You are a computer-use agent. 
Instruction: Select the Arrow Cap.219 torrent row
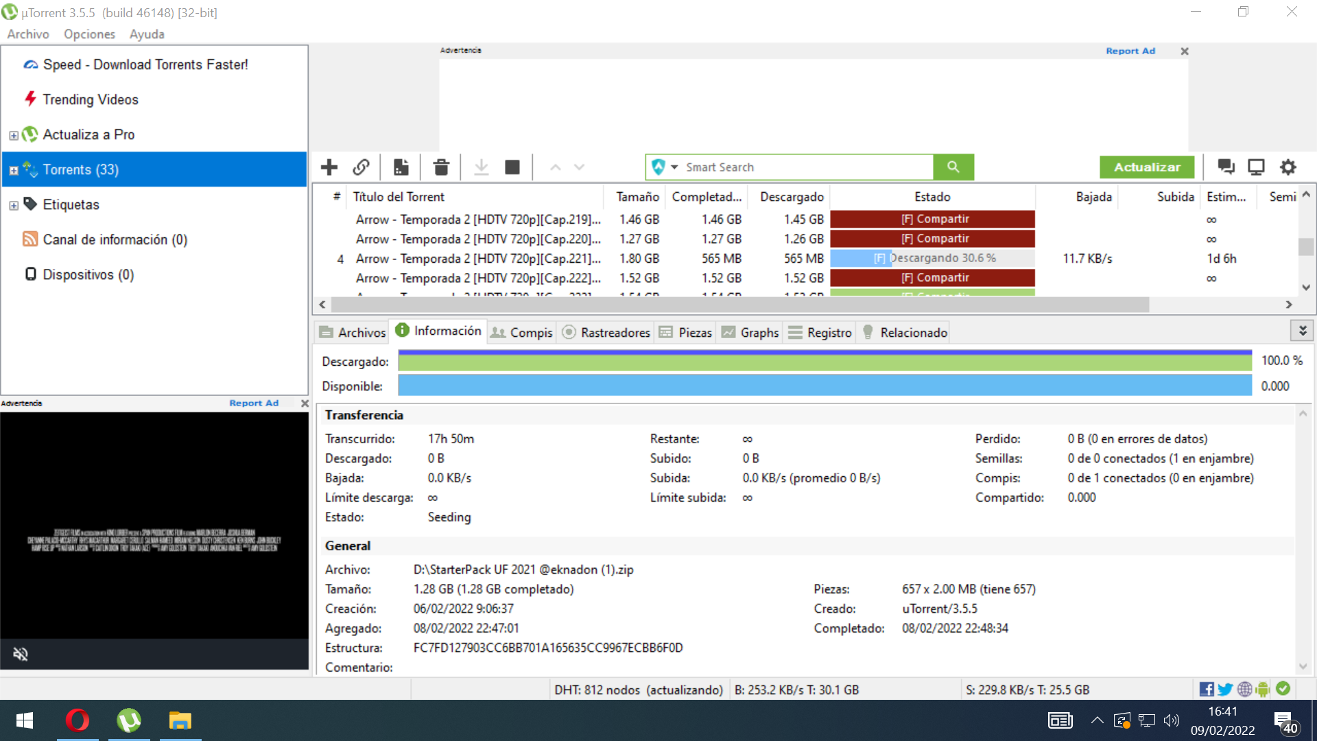(x=806, y=220)
